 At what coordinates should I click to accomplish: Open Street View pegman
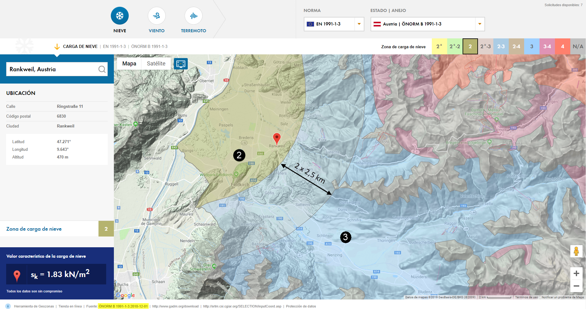(576, 251)
